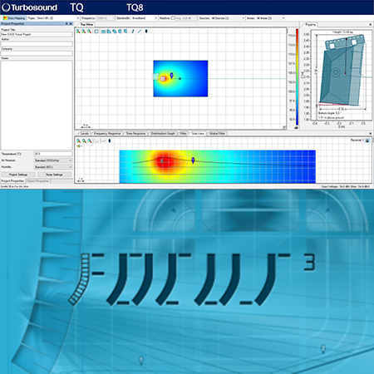
Task: Open the Levels tab
Action: [85, 134]
